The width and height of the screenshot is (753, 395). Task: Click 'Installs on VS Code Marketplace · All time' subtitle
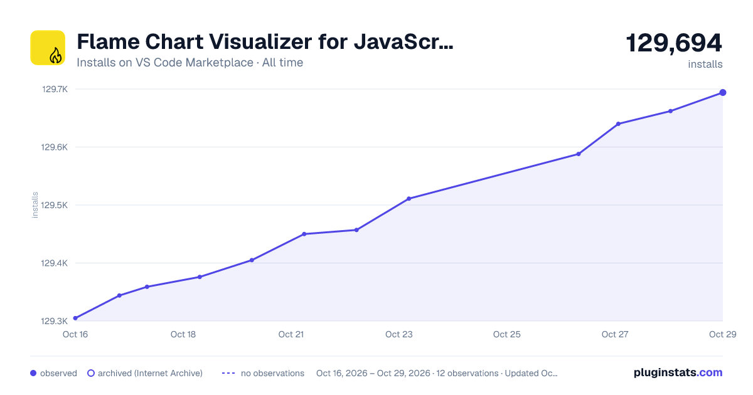(x=190, y=63)
